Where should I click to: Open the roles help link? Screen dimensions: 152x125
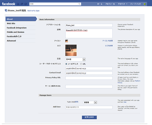[x=125, y=102]
